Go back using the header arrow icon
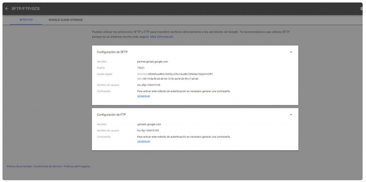Image resolution: width=366 pixels, height=182 pixels. tap(7, 9)
